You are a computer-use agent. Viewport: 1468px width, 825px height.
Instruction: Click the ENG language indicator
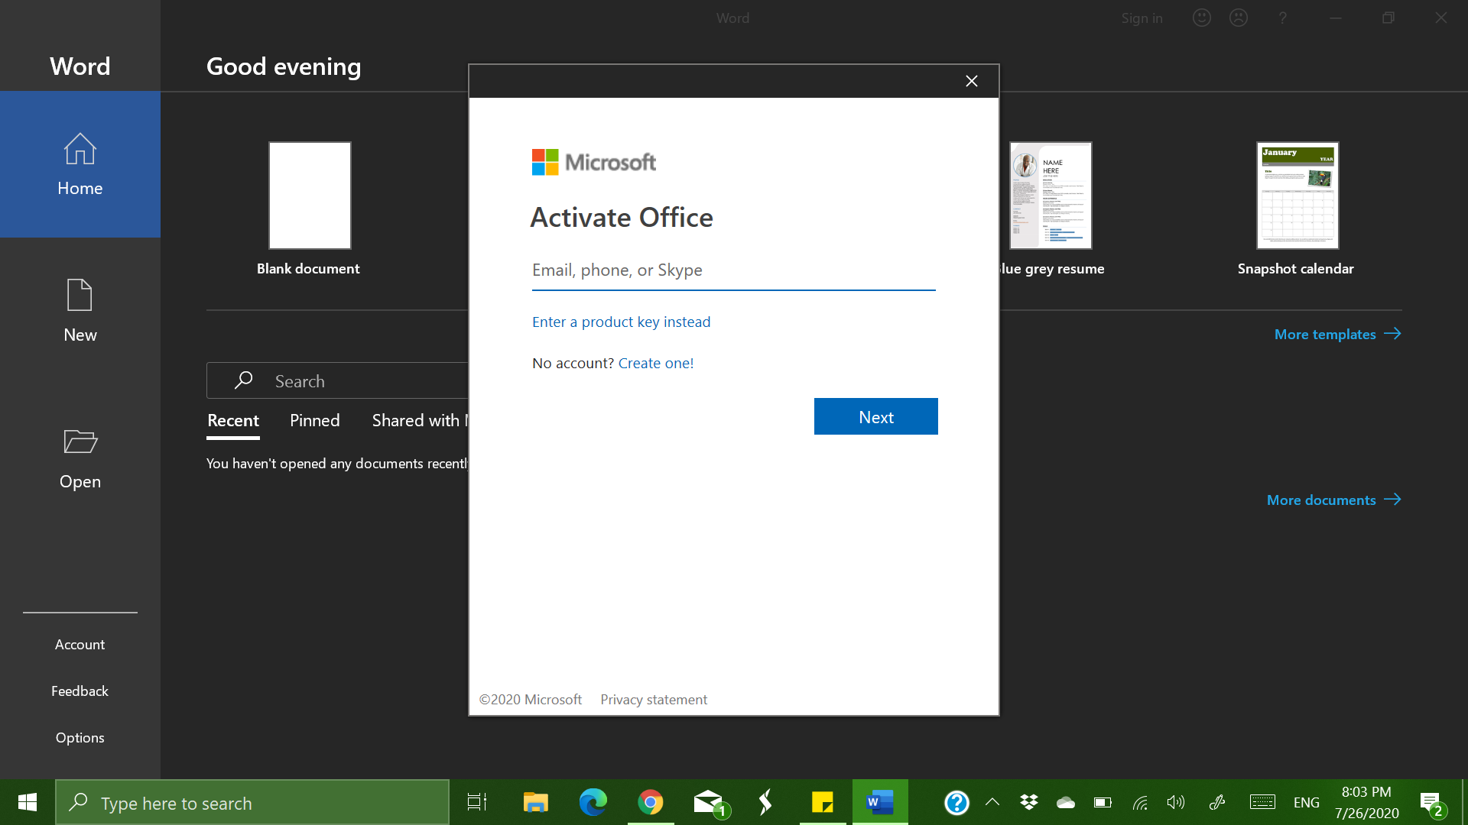tap(1306, 802)
